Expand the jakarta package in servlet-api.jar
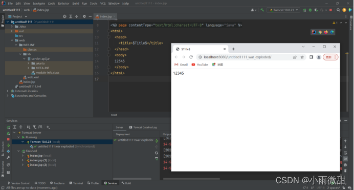The width and height of the screenshot is (354, 190). click(29, 64)
